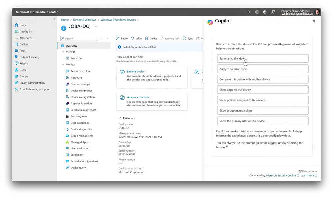Collapse the Monitor section chevron
Image resolution: width=333 pixels, height=197 pixels.
click(x=63, y=64)
